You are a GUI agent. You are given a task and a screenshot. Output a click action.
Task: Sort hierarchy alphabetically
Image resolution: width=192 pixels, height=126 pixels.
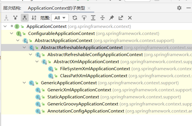point(34,18)
